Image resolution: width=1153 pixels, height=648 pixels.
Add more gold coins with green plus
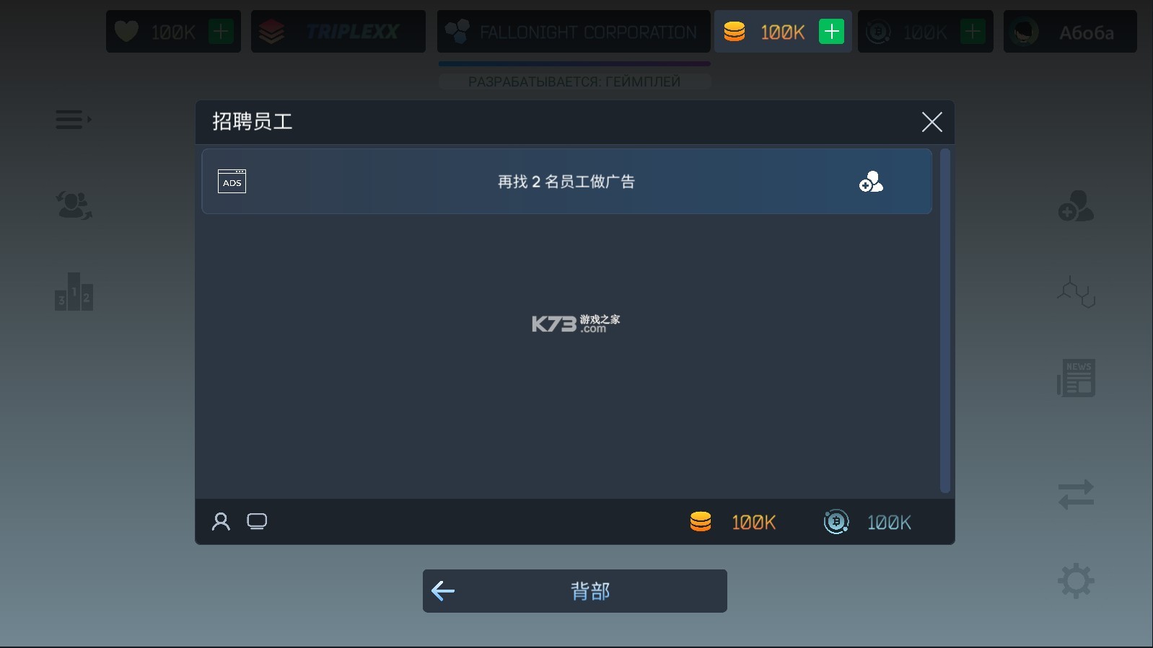click(831, 32)
